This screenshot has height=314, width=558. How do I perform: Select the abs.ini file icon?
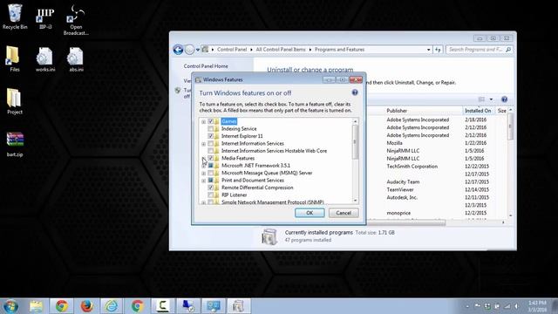click(x=76, y=59)
